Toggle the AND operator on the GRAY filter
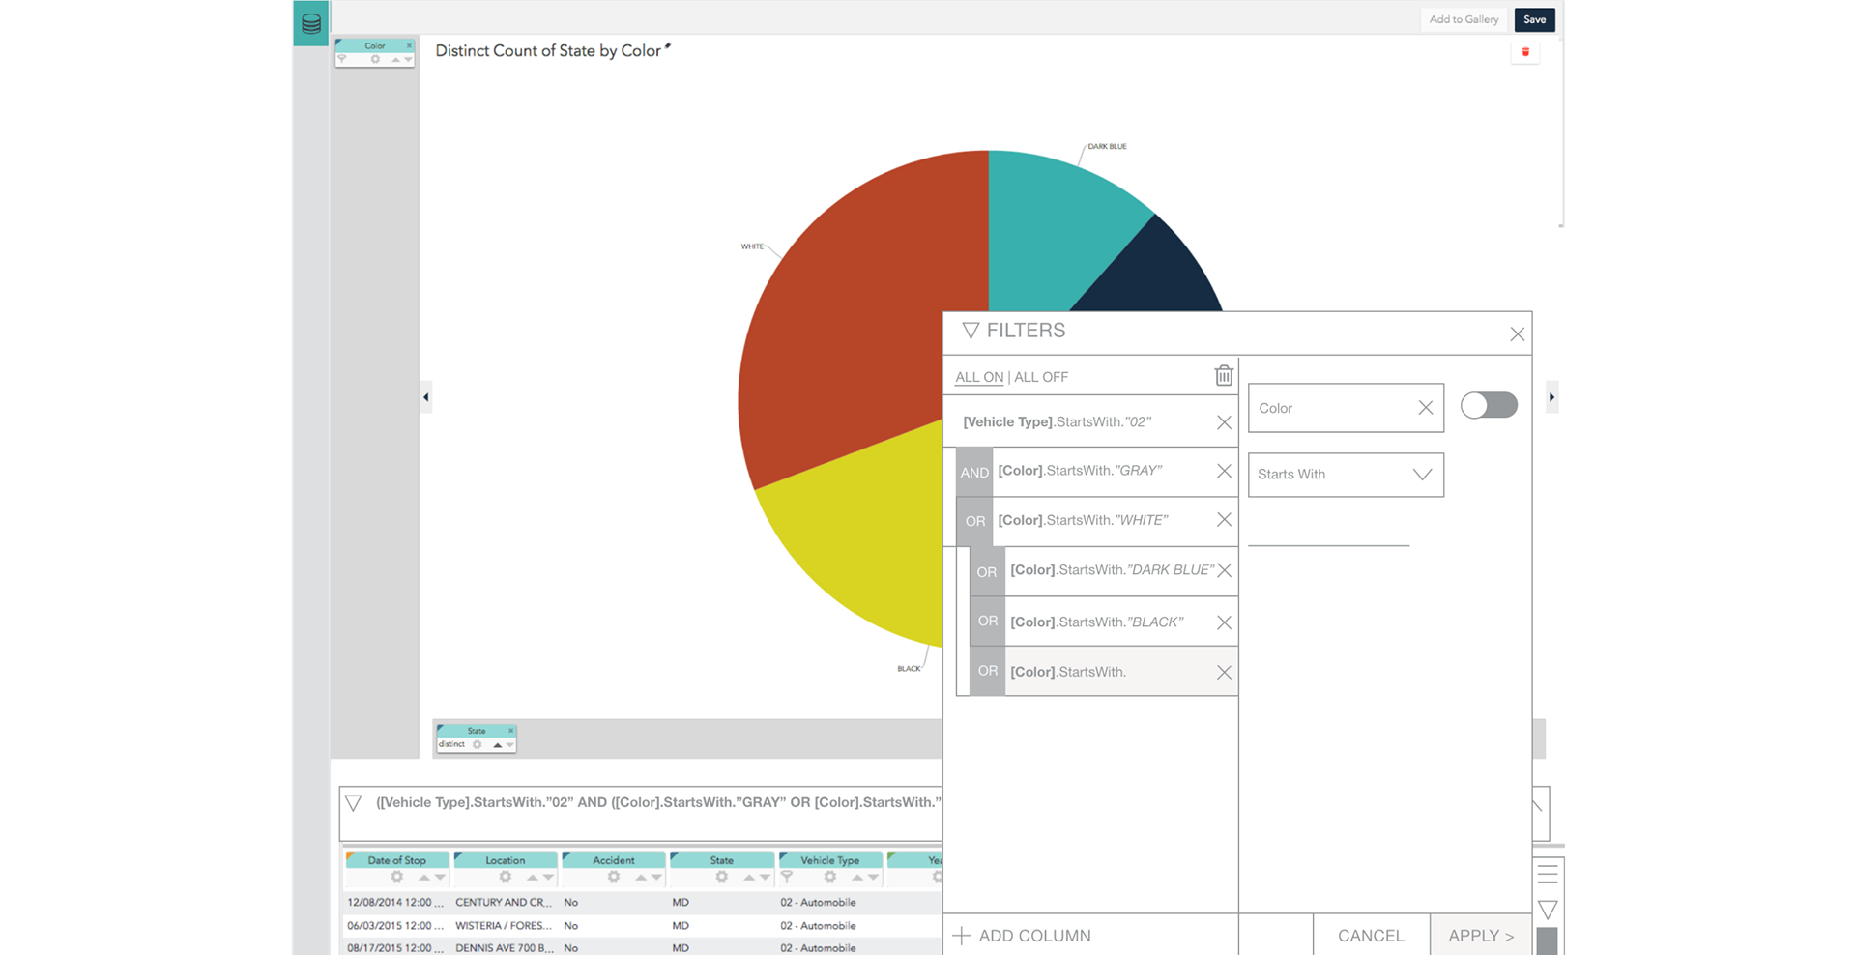 click(974, 472)
